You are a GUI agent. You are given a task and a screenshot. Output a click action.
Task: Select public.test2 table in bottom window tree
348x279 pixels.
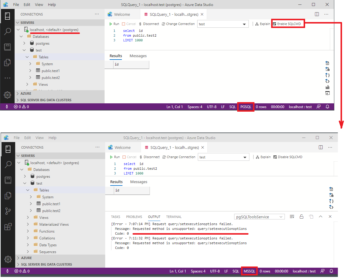pos(51,211)
